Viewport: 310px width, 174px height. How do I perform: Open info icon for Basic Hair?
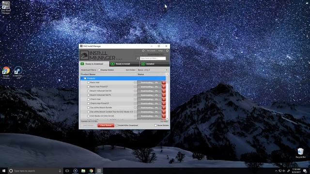135,83
